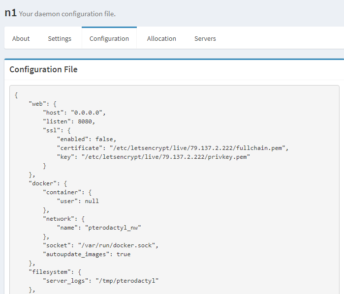Go to the Servers tab
The height and width of the screenshot is (294, 344).
click(x=205, y=38)
